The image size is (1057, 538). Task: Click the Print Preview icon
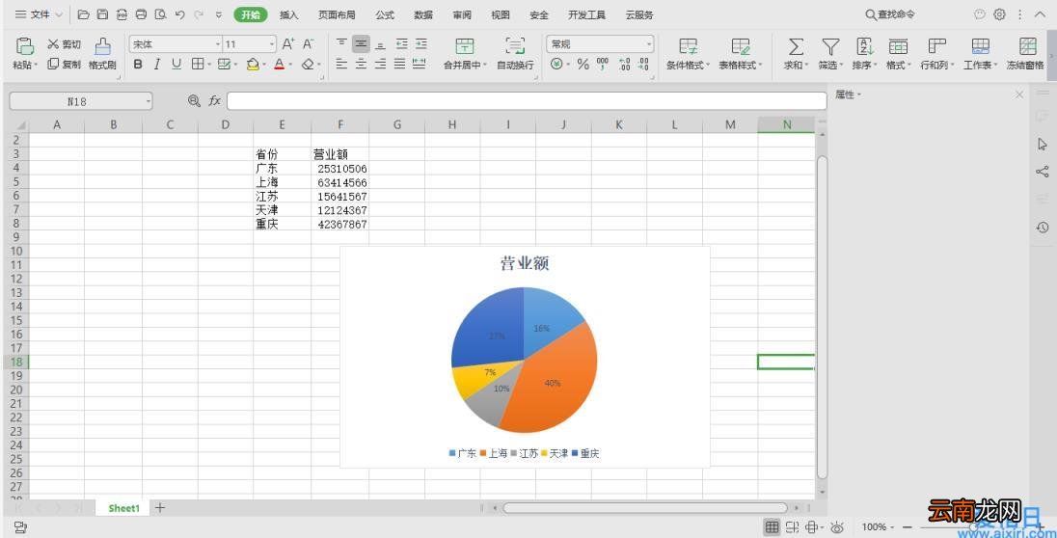(x=160, y=14)
